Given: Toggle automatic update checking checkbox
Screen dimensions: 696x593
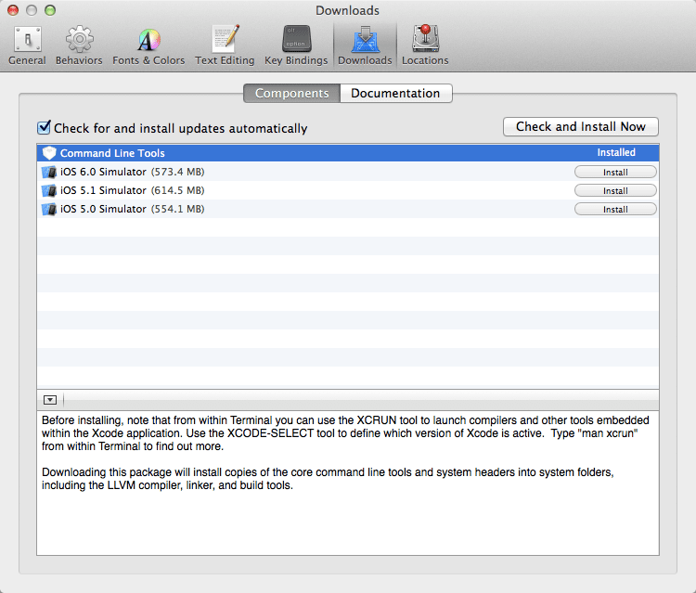Looking at the screenshot, I should (44, 128).
